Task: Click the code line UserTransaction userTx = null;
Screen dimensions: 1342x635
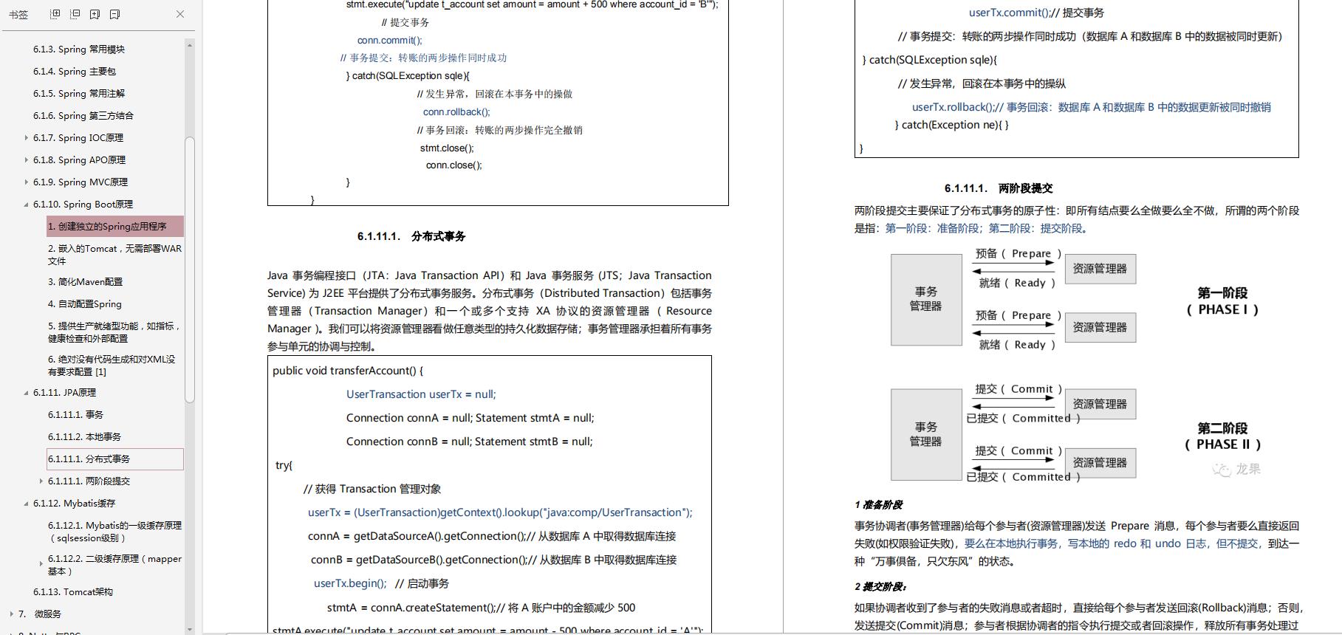Action: point(421,394)
